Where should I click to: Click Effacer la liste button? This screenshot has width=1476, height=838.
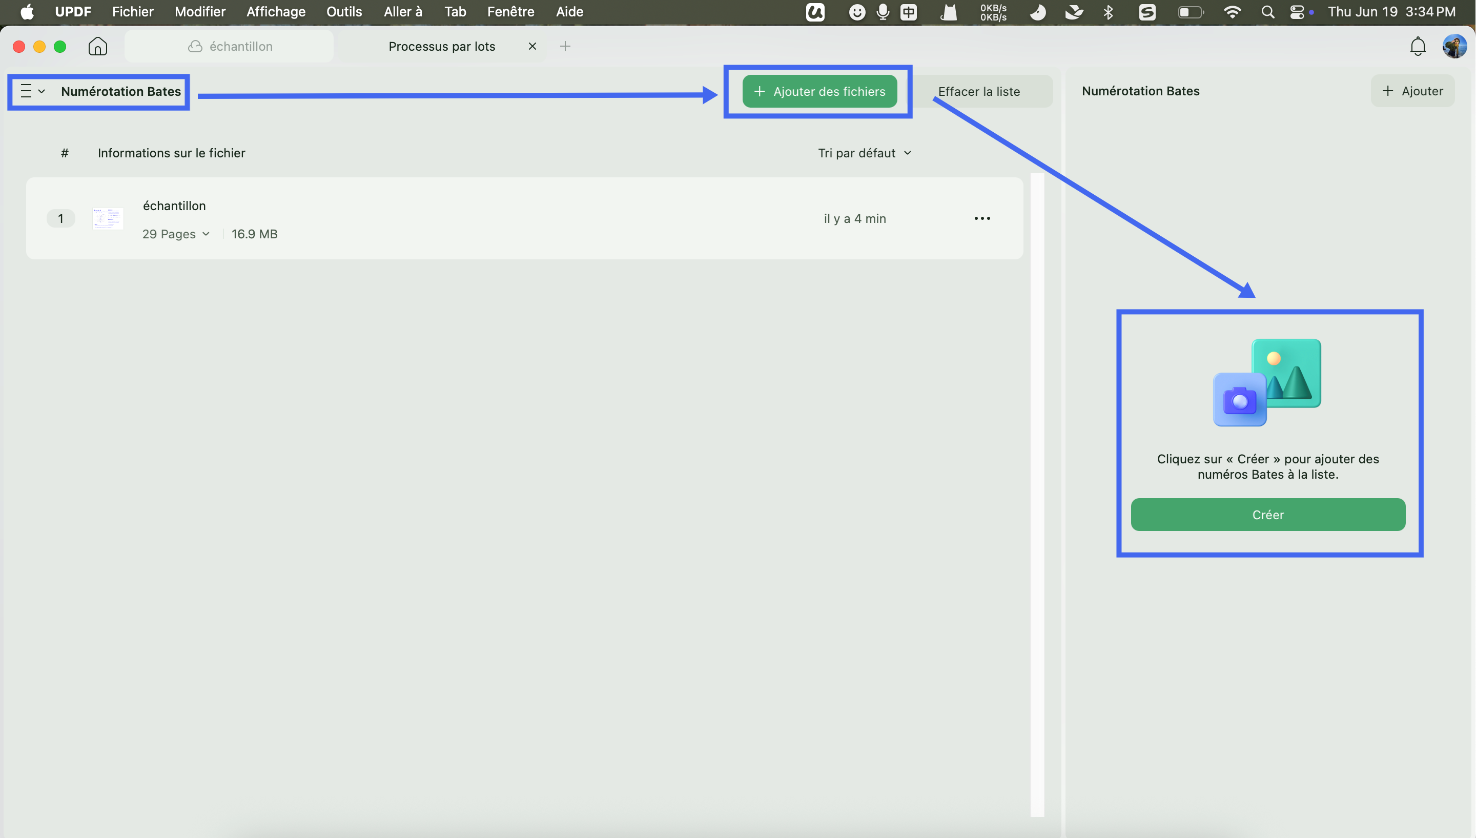coord(979,91)
